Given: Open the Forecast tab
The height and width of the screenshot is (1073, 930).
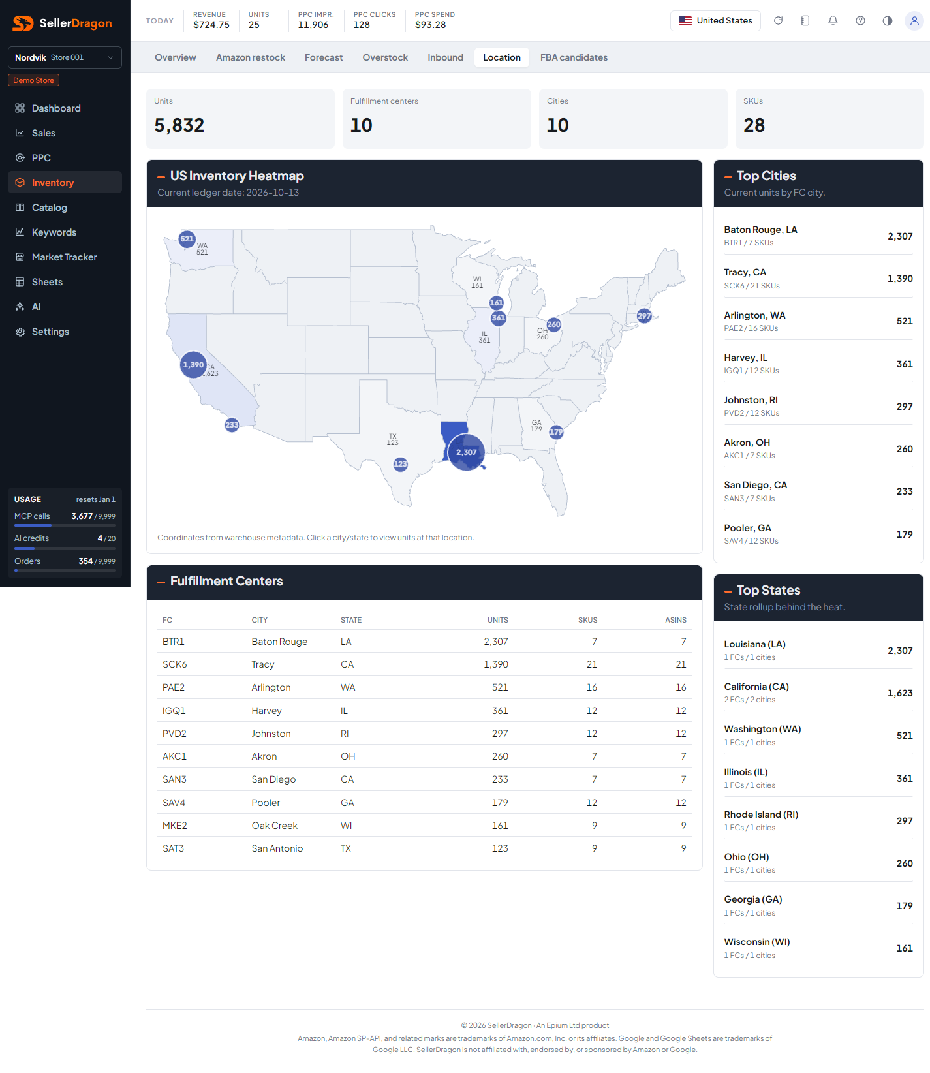Looking at the screenshot, I should point(324,57).
